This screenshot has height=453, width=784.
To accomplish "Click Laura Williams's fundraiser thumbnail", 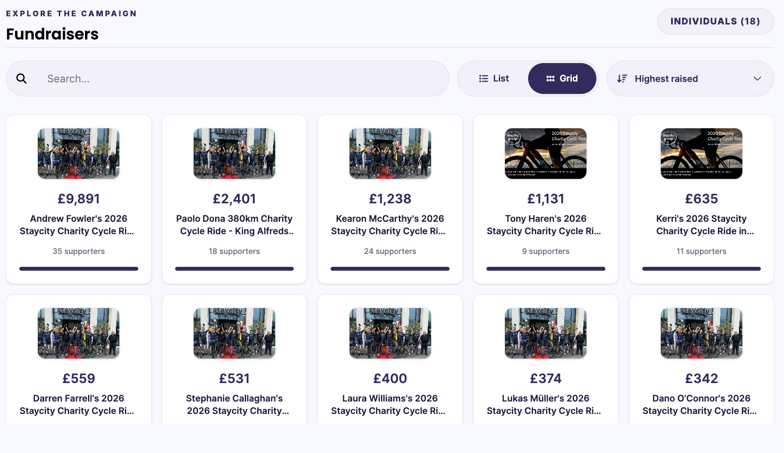I will 390,333.
